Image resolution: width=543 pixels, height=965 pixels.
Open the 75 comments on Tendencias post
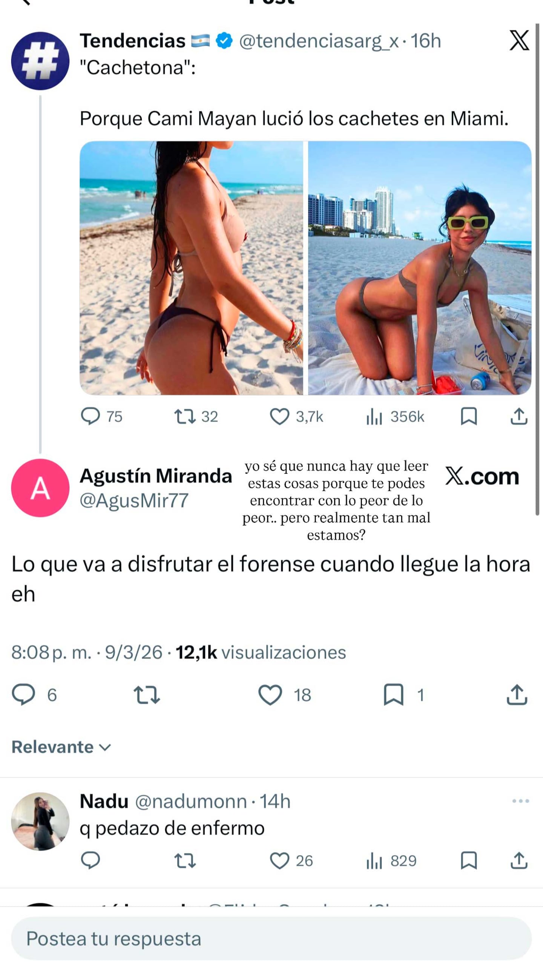[90, 416]
